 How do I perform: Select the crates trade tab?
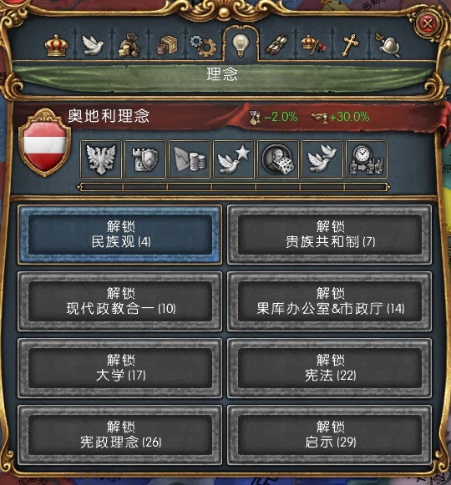tap(167, 45)
